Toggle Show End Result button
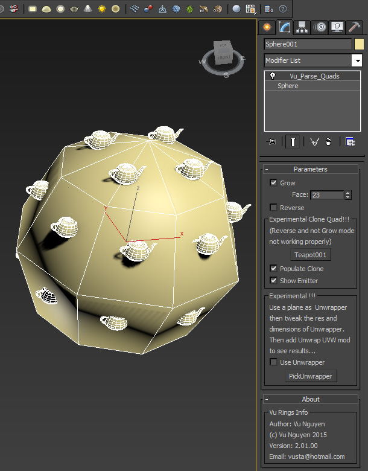Viewport: 368px width, 471px height. [293, 141]
